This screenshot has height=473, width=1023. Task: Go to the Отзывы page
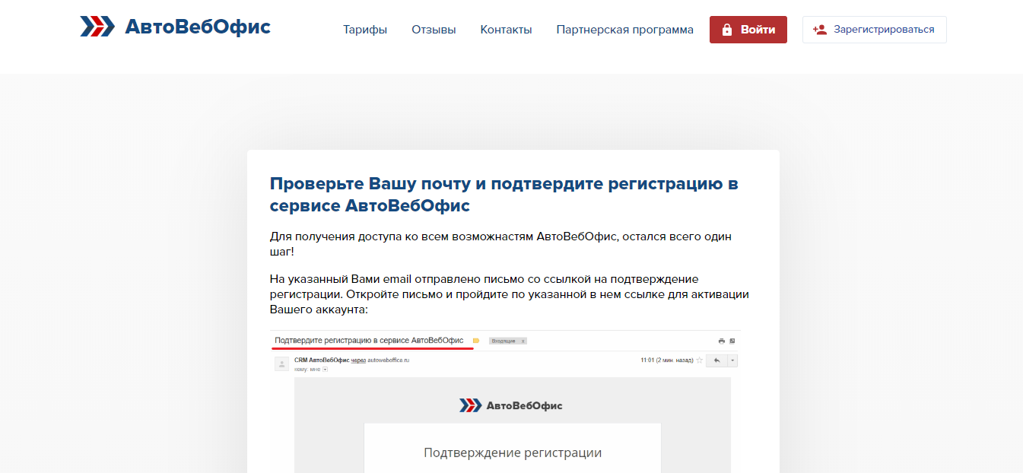[434, 30]
